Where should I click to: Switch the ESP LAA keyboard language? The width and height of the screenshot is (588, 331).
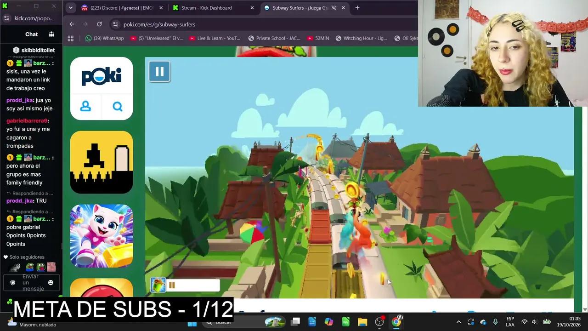510,322
